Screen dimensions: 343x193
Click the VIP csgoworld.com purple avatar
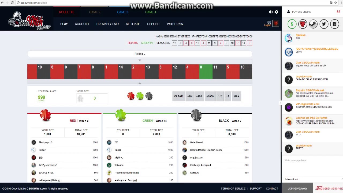(289, 107)
